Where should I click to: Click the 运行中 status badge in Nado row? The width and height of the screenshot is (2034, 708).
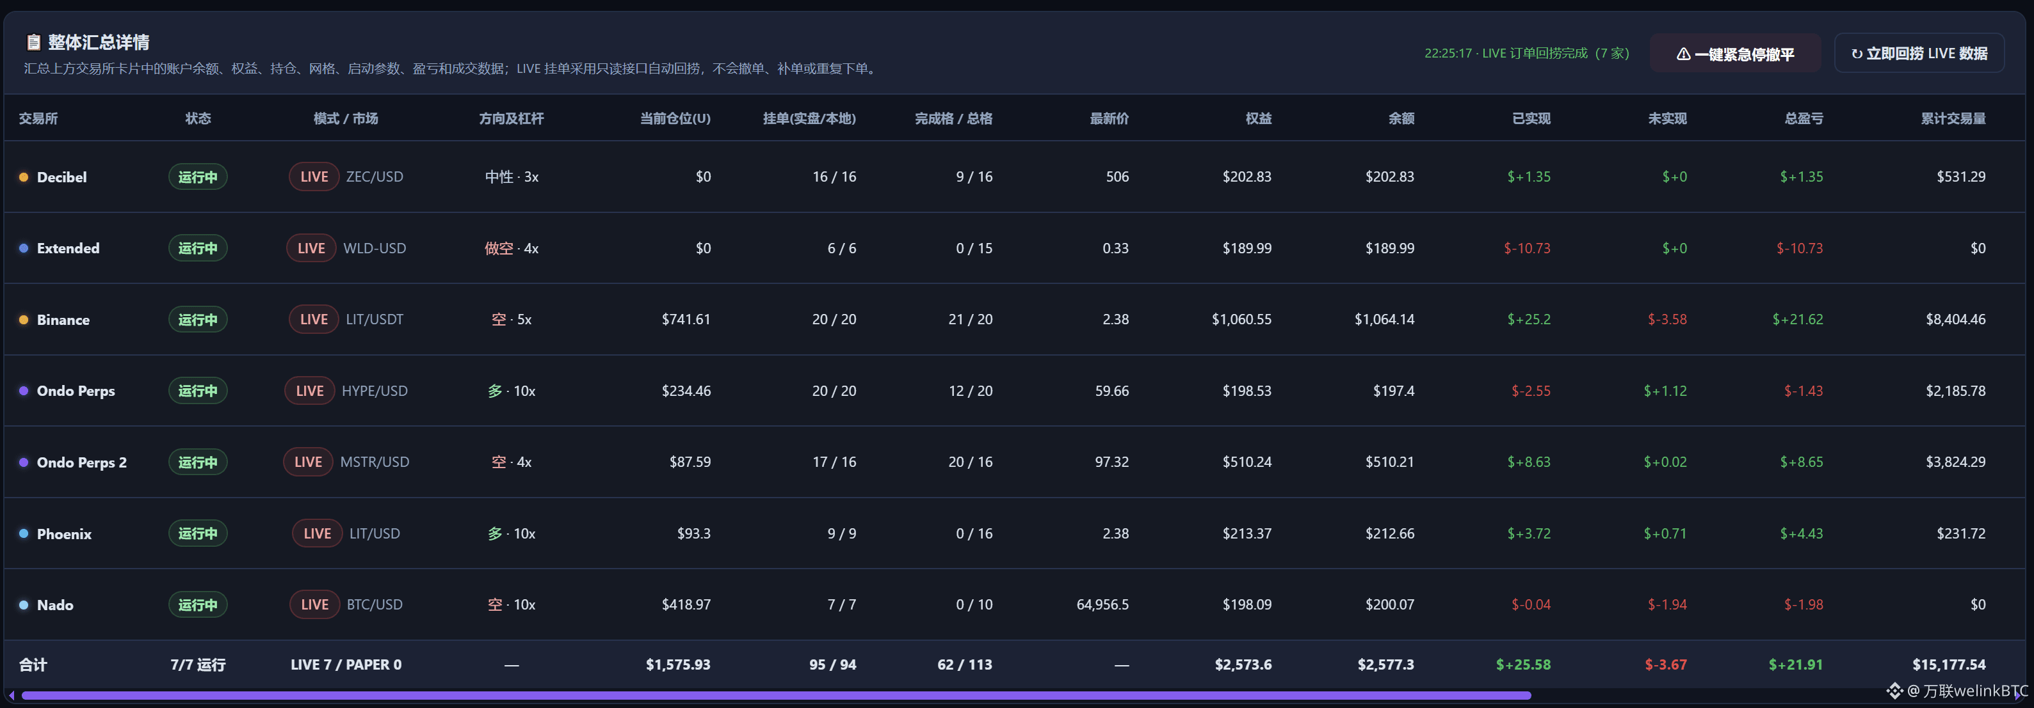(198, 605)
